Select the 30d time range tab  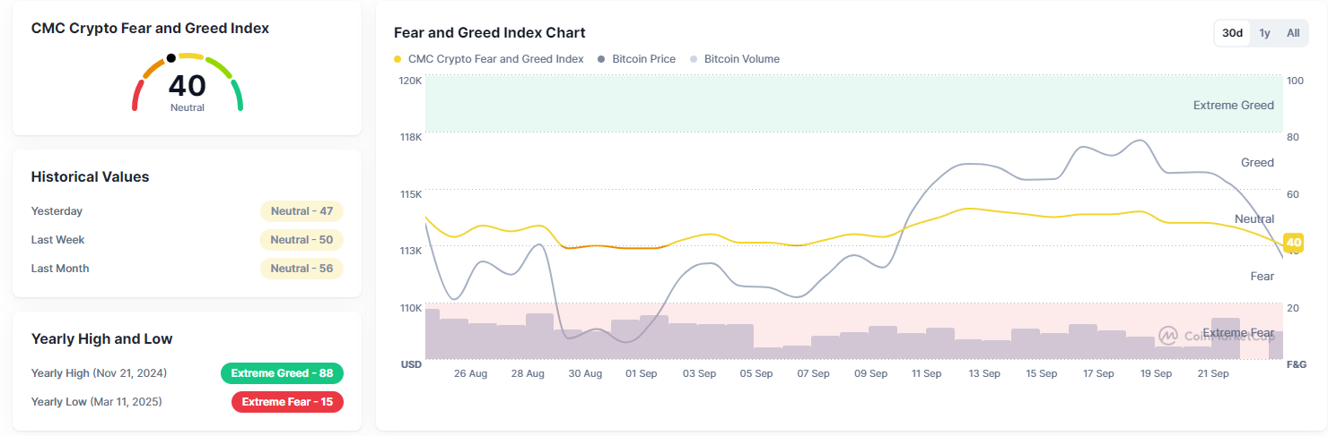[x=1232, y=33]
